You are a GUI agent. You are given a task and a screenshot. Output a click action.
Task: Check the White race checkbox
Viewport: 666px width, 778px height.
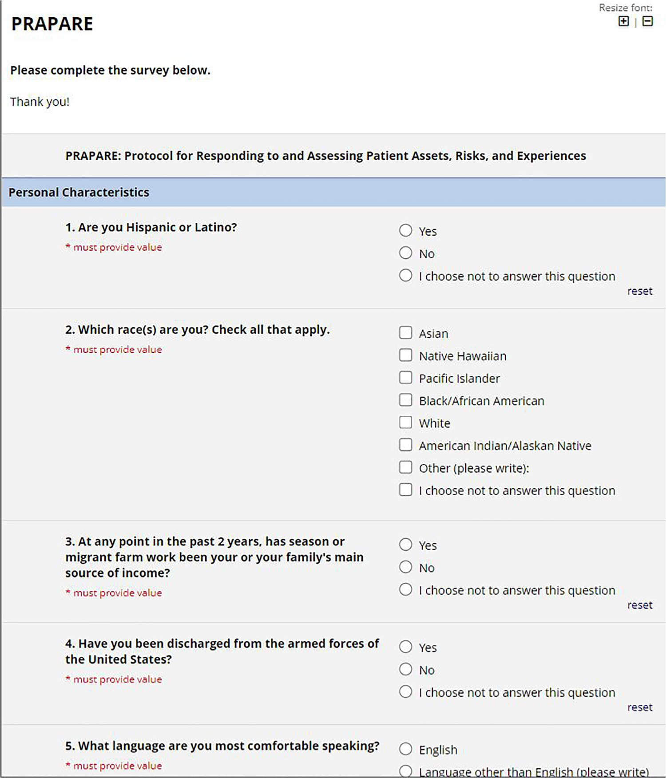405,423
